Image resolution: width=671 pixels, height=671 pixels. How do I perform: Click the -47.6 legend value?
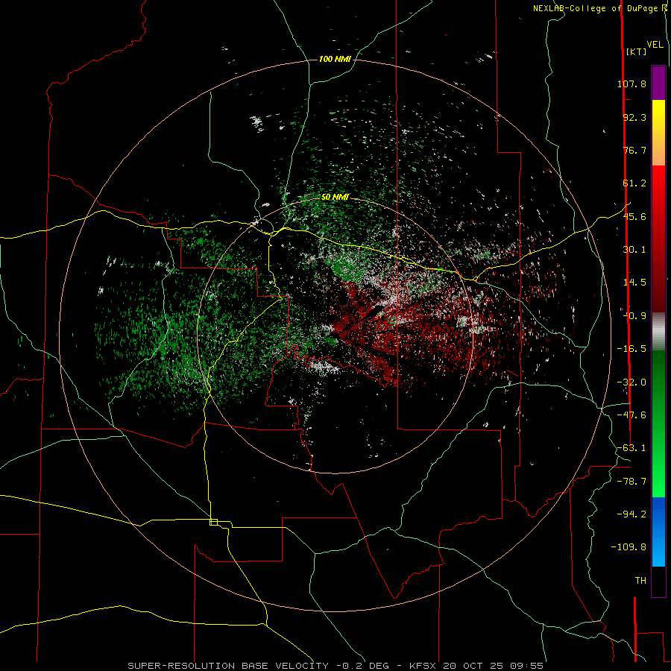[x=631, y=415]
